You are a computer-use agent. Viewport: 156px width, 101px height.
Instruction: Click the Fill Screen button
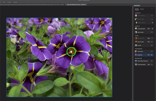click(15, 2)
